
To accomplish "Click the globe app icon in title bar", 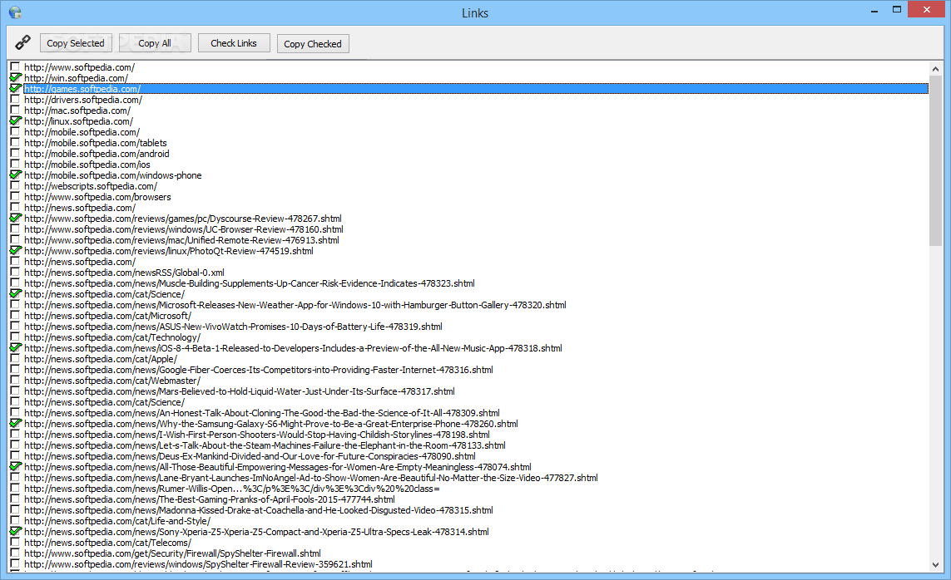I will tap(15, 12).
